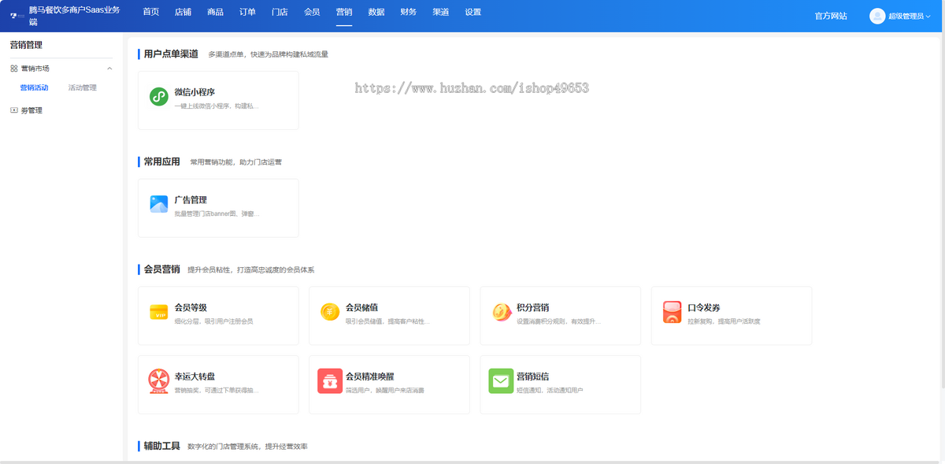The height and width of the screenshot is (464, 945).
Task: Open the 数据 nav tab
Action: [x=376, y=13]
